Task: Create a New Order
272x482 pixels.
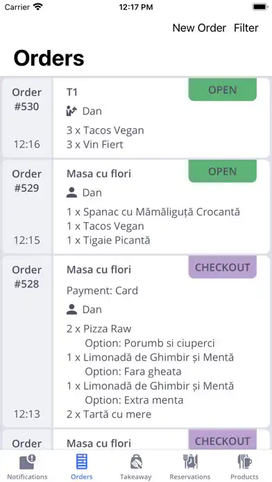Action: pyautogui.click(x=199, y=28)
